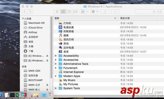This screenshot has width=164, height=99.
Task: Click the Edit Tags toolbar button
Action: tap(115, 11)
